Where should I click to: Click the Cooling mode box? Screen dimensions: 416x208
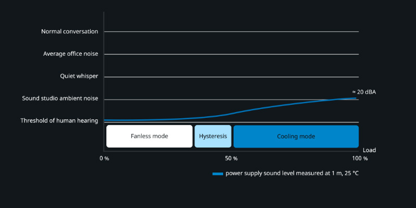click(x=296, y=137)
